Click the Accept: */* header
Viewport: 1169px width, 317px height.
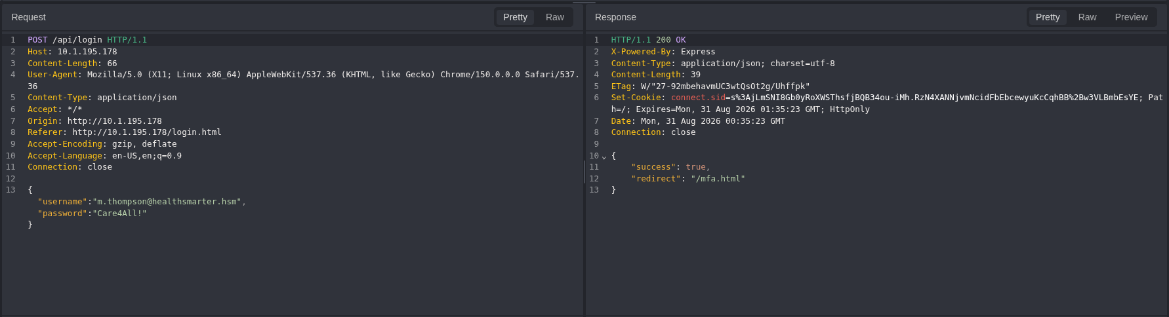coord(55,109)
